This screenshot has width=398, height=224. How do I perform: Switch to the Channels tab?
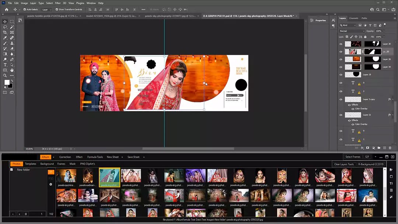[353, 18]
